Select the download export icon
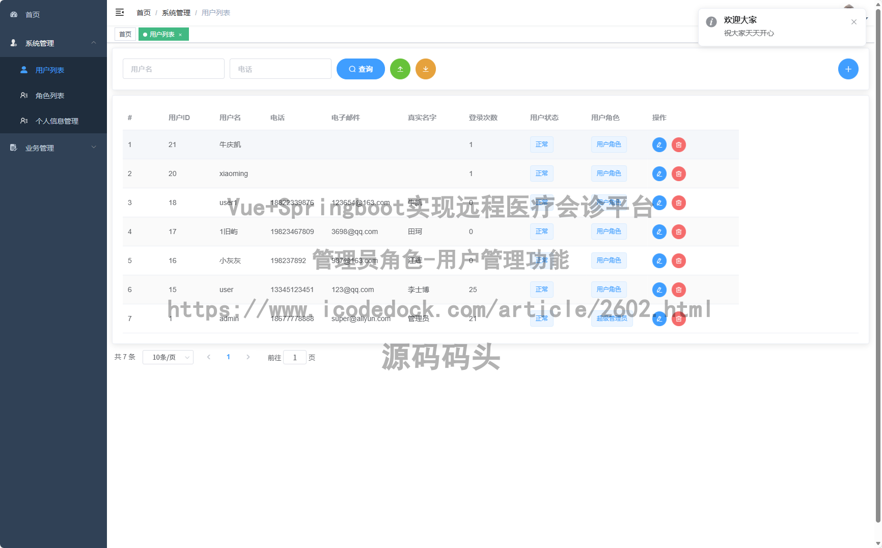 click(x=426, y=69)
